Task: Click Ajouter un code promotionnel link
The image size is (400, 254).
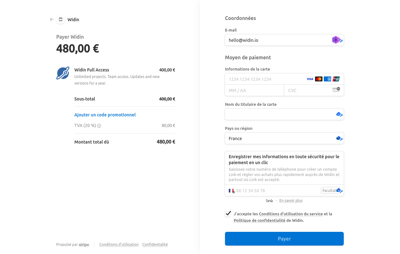Action: (x=105, y=115)
